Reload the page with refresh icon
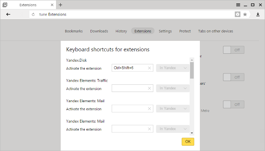Viewport: 265px width, 151px height. pyautogui.click(x=33, y=14)
